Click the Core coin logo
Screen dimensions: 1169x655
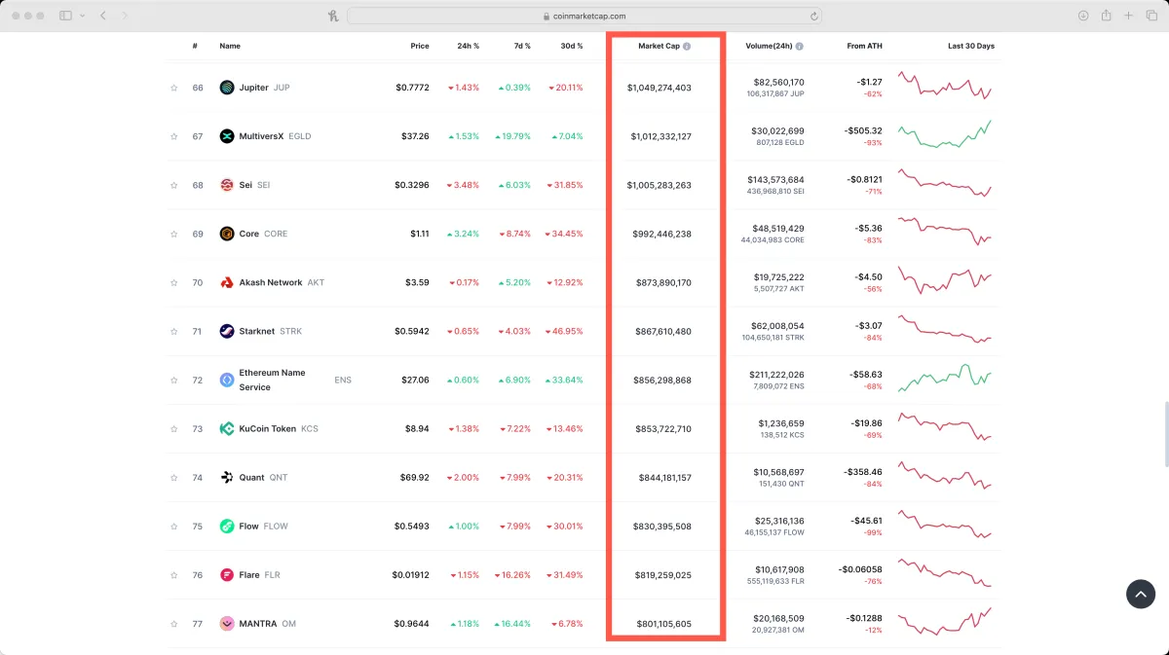[x=227, y=234]
